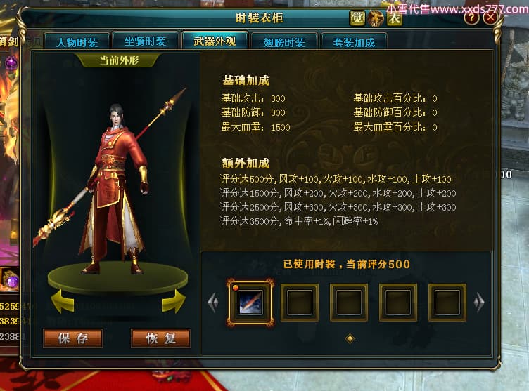Click the 恢复 restore button

pyautogui.click(x=160, y=338)
